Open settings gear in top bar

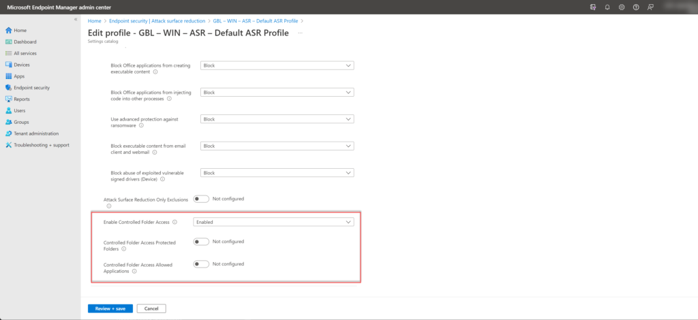tap(622, 7)
